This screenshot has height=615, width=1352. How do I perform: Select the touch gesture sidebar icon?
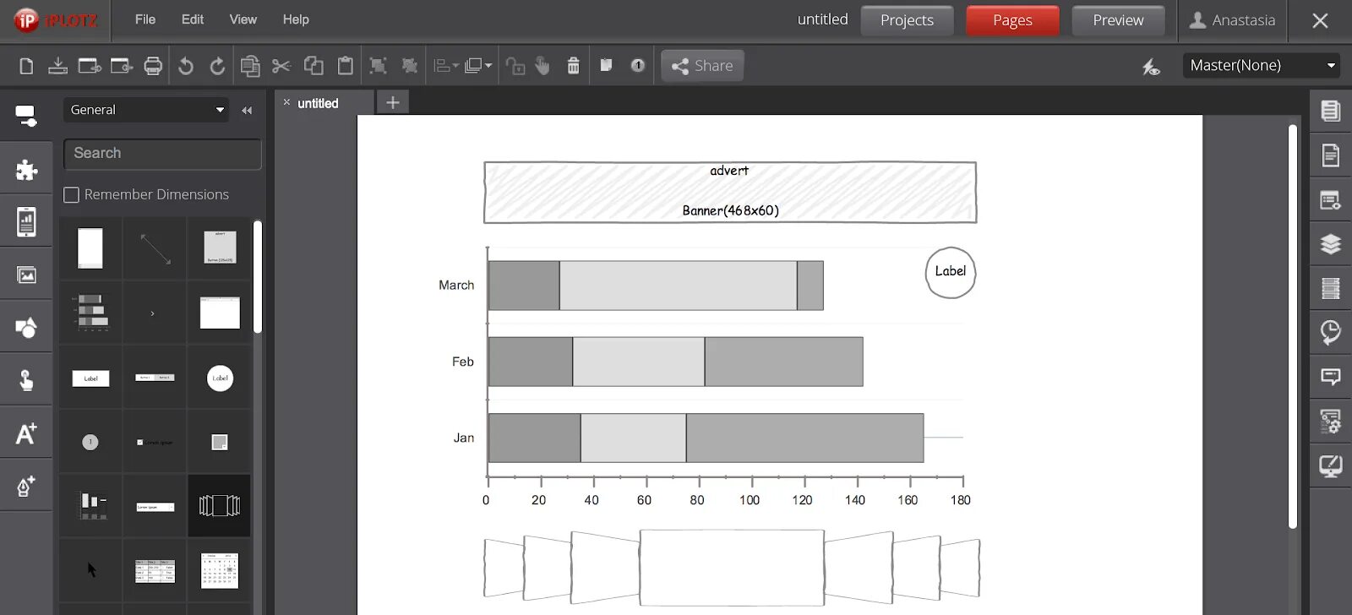(26, 380)
